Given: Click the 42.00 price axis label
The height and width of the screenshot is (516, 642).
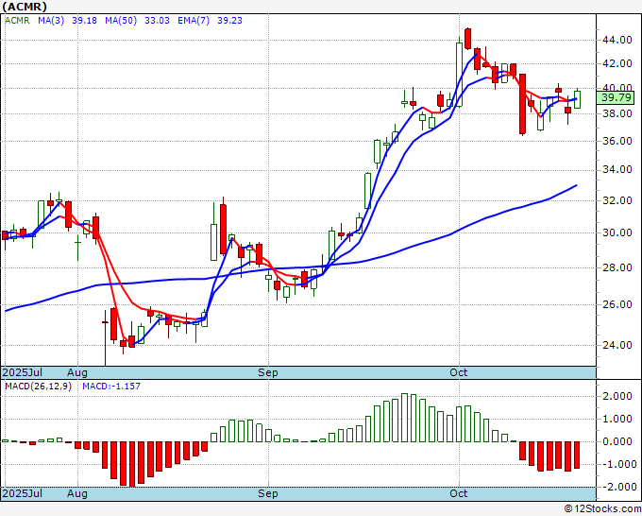Looking at the screenshot, I should click(x=617, y=63).
